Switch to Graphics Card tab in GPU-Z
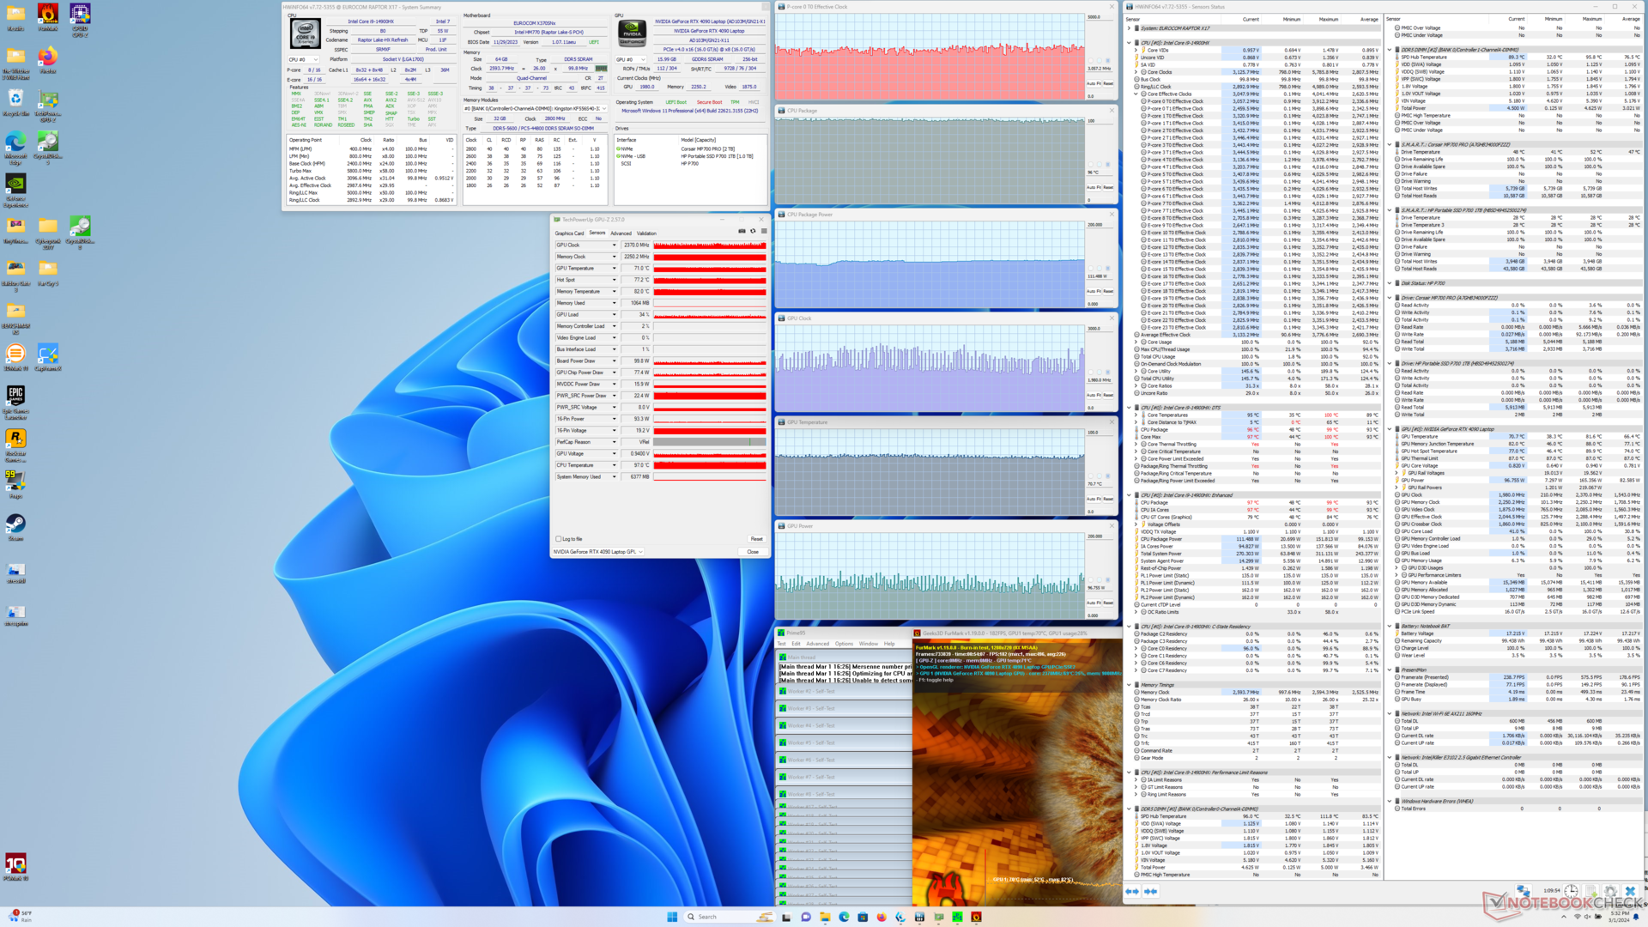 569,233
